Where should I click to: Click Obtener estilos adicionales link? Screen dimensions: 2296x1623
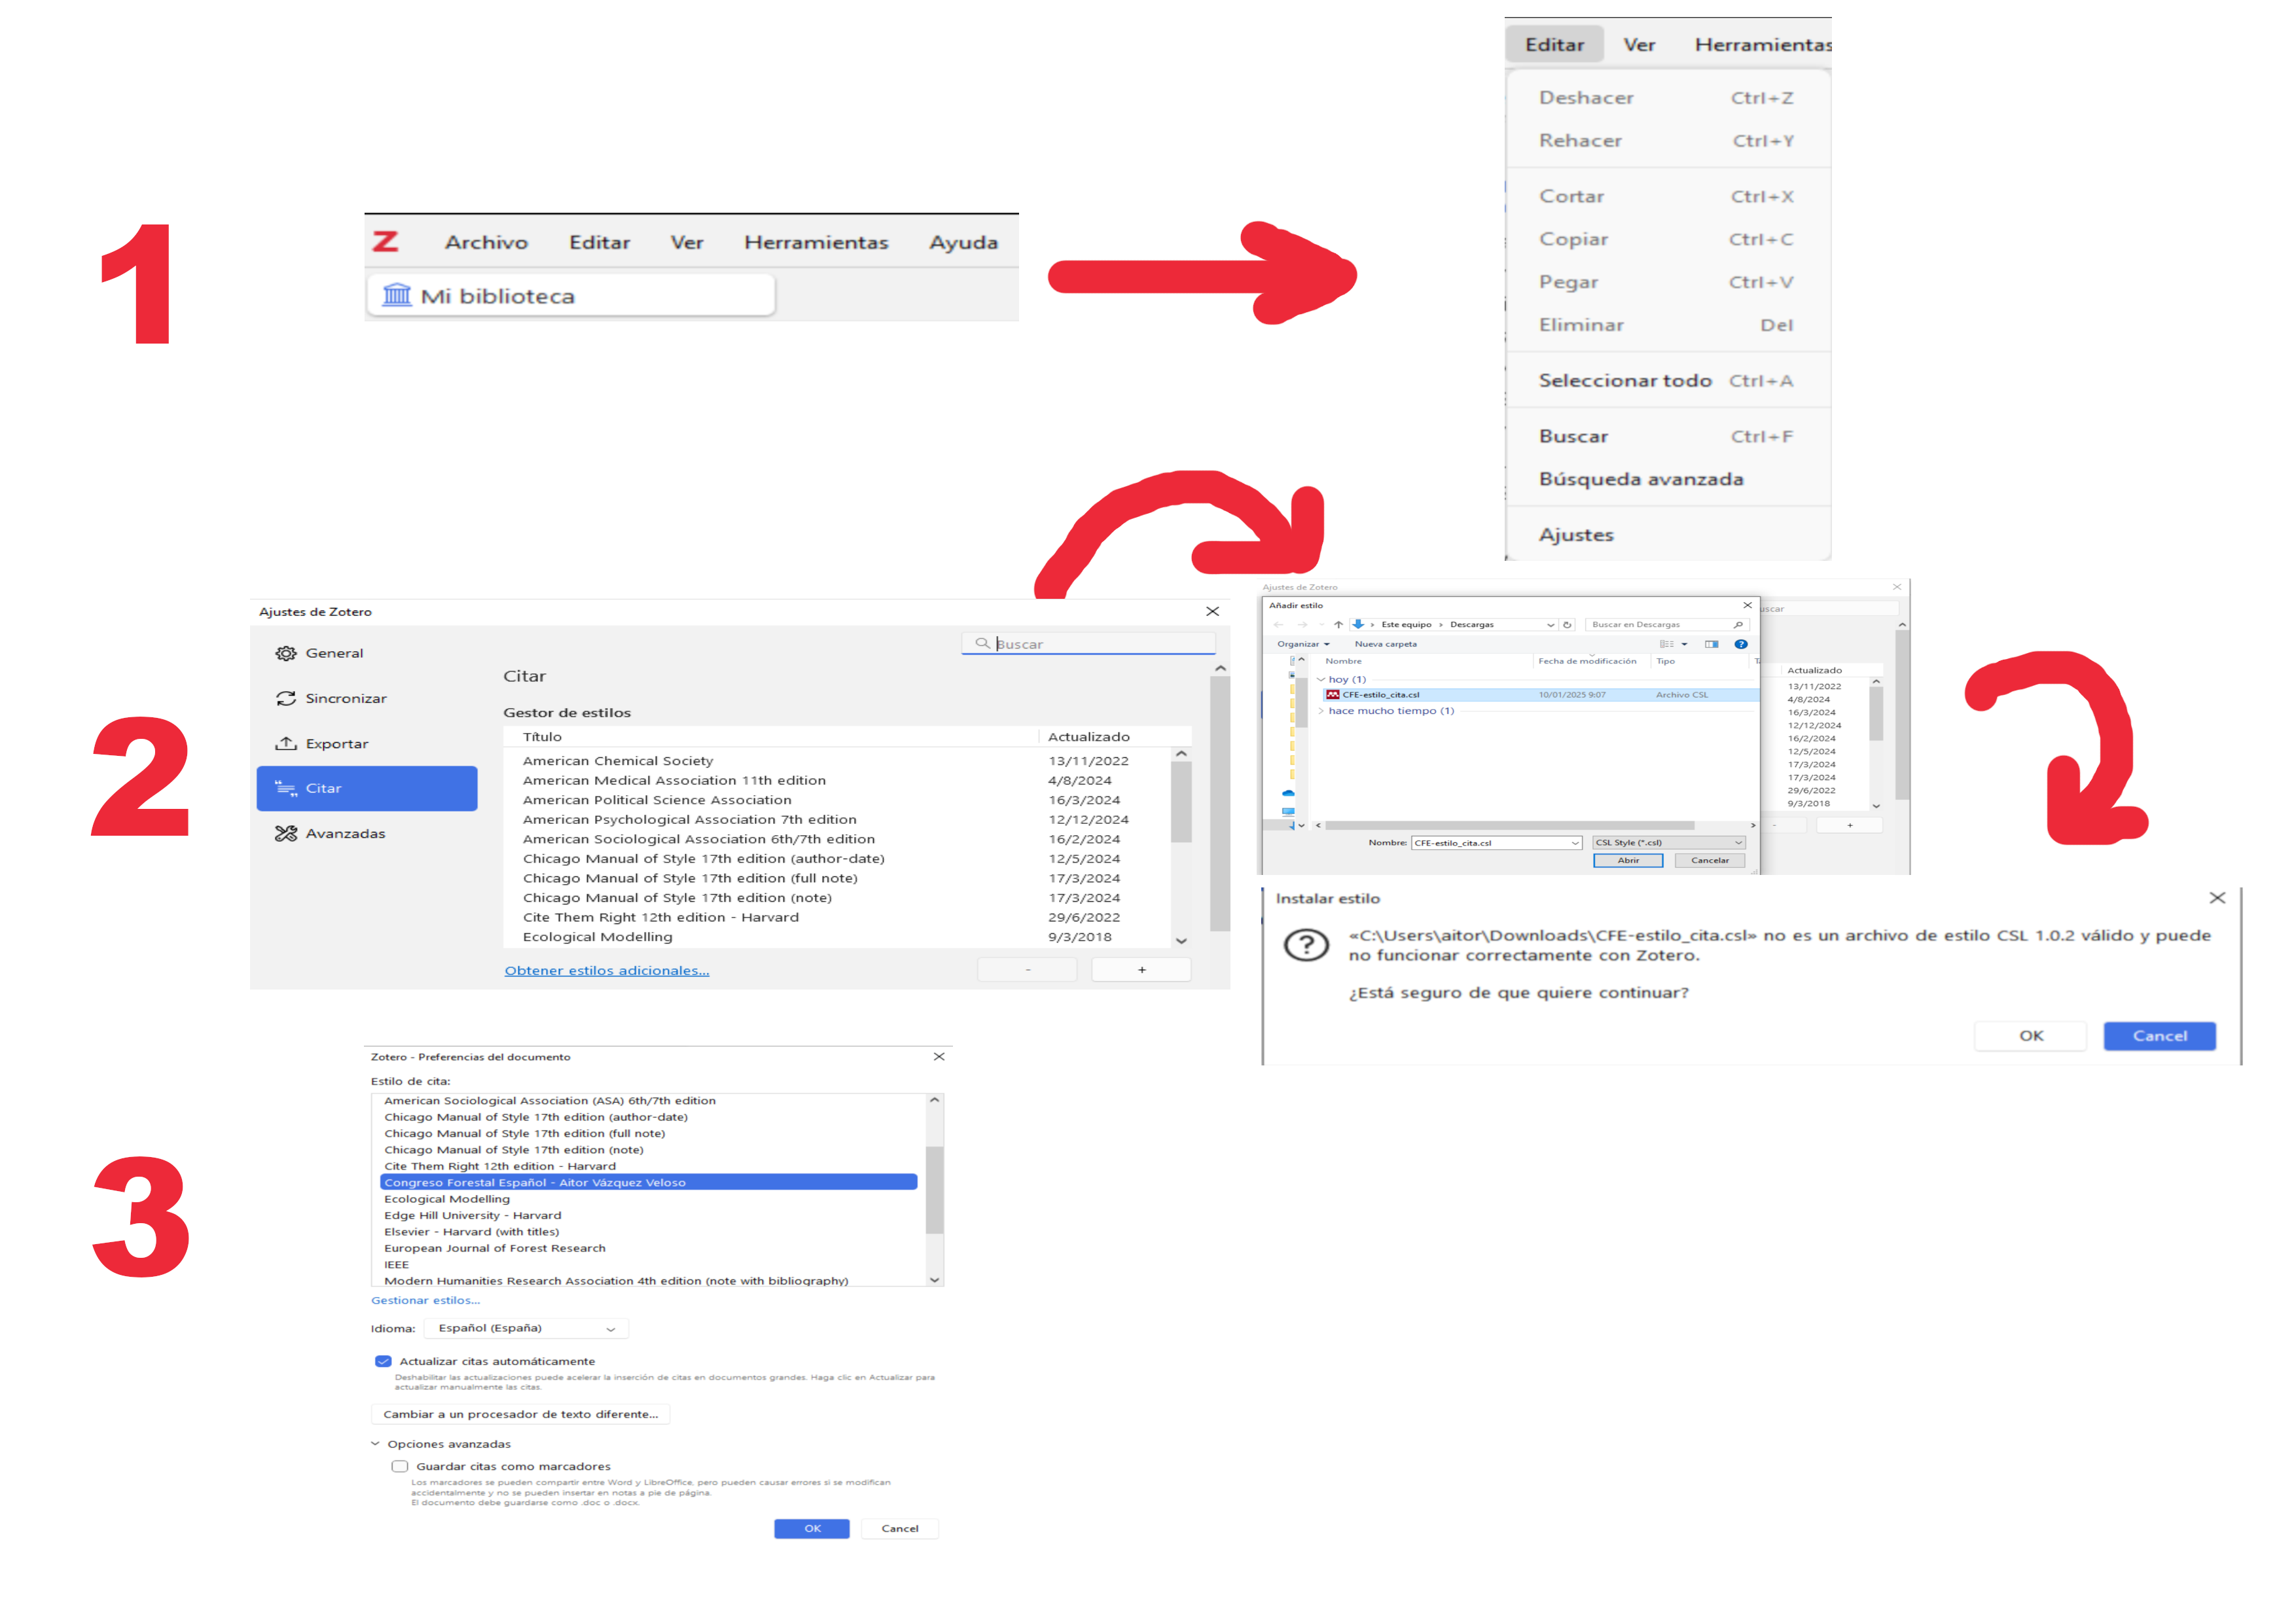coord(606,971)
